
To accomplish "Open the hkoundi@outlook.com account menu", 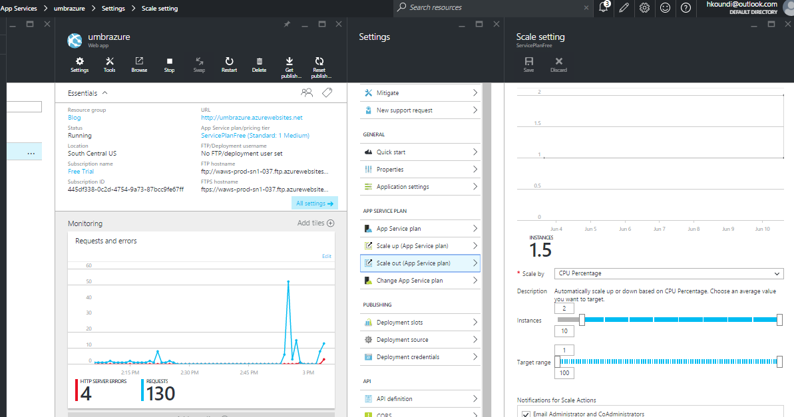I will [742, 7].
